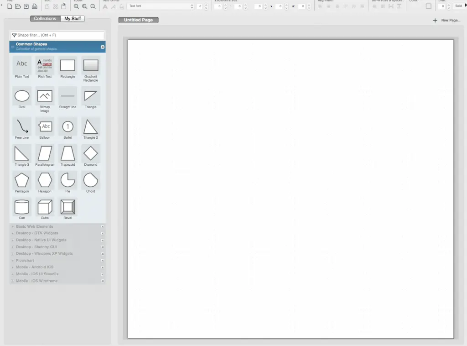467x346 pixels.
Task: Expand the Basic Web Elements collection
Action: point(34,226)
